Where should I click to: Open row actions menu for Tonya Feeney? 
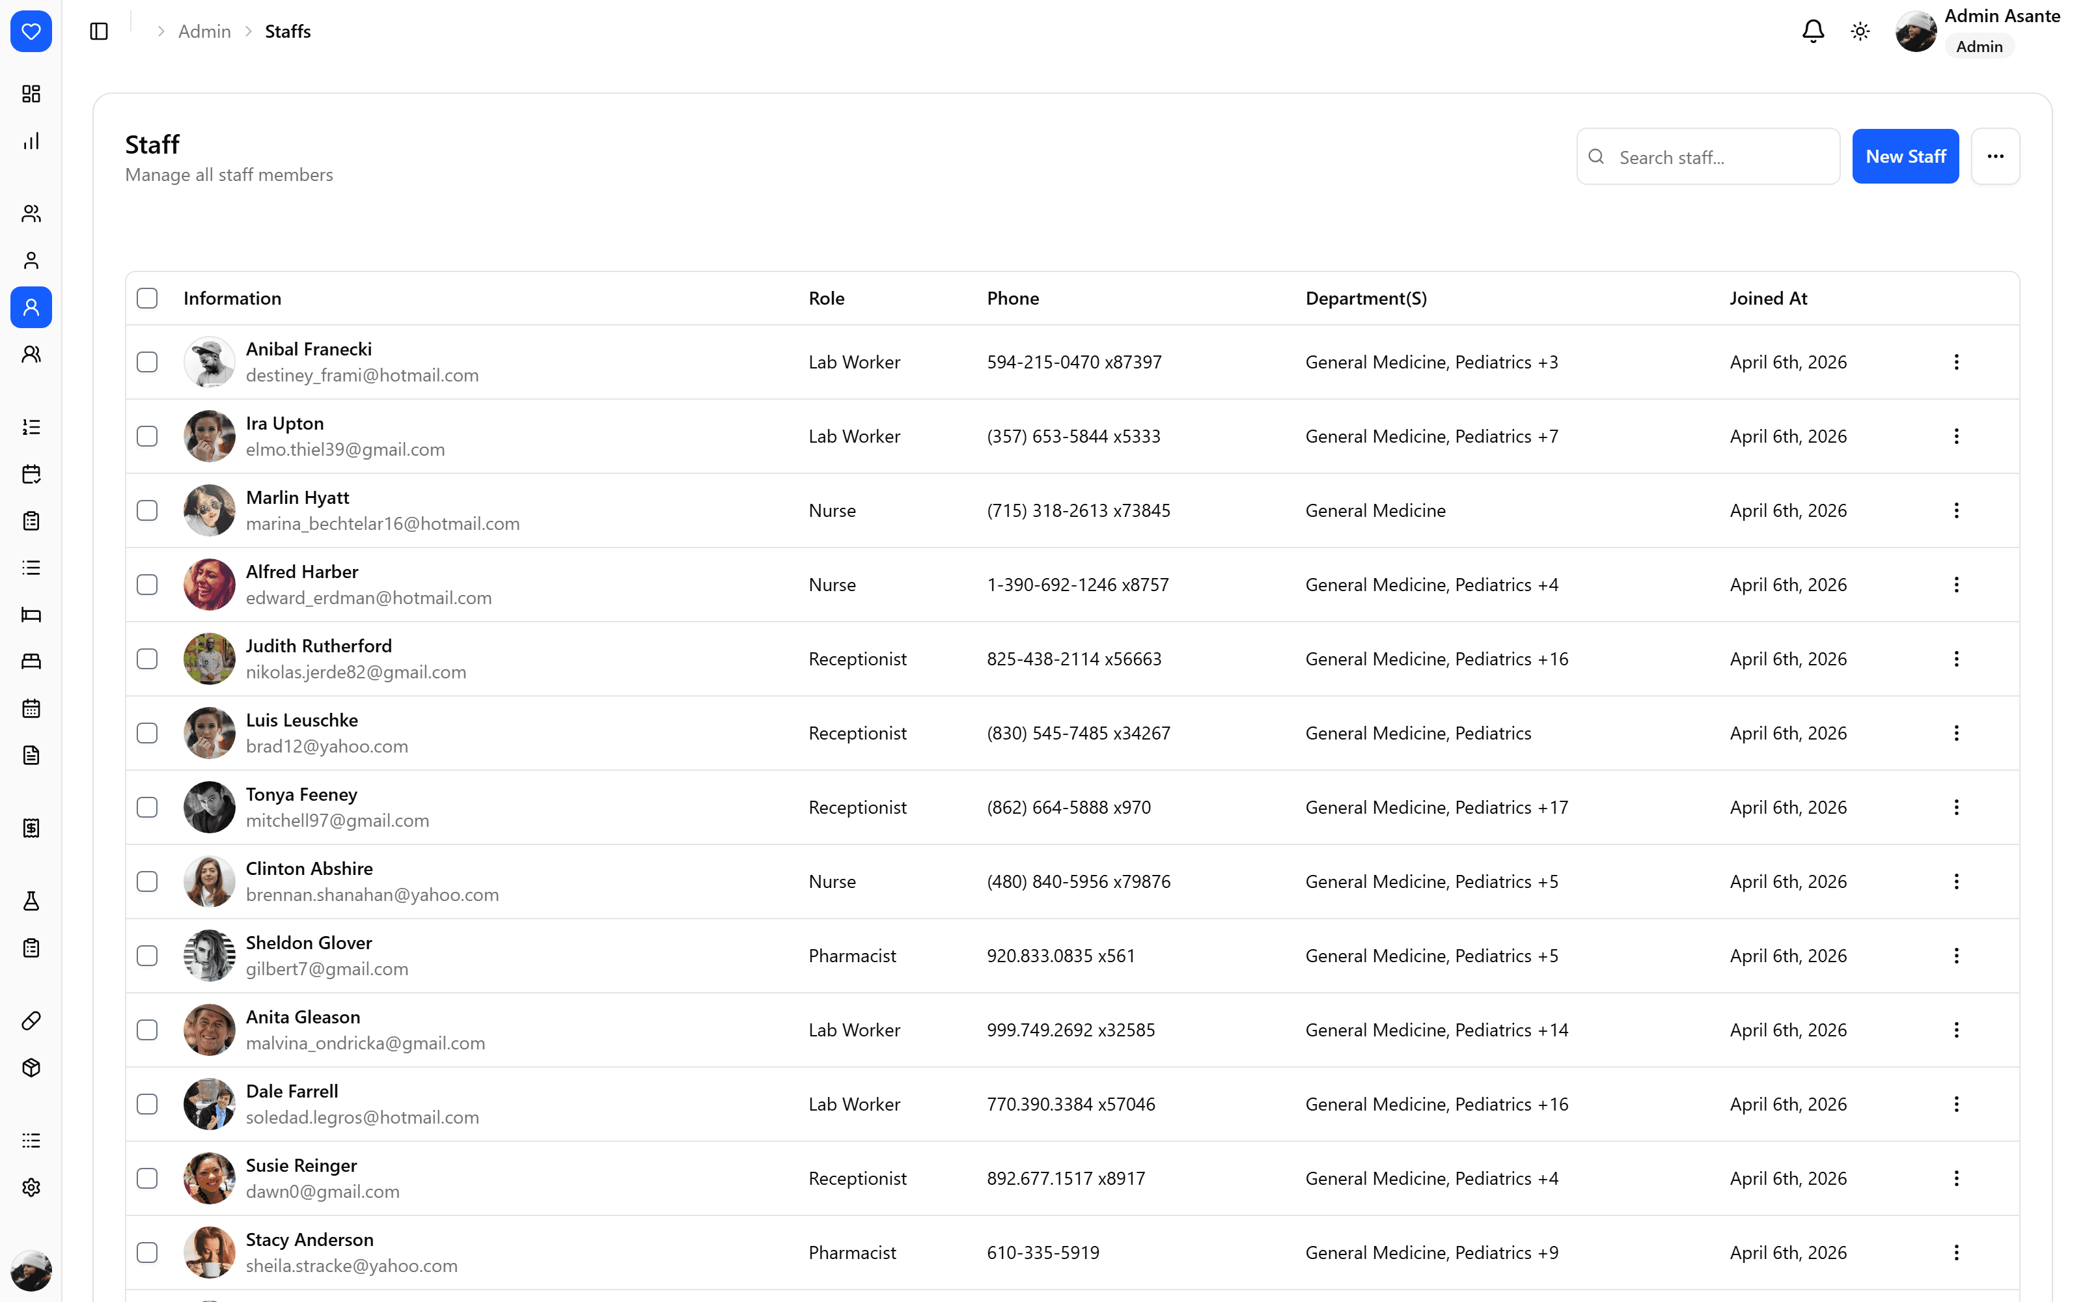[x=1955, y=808]
